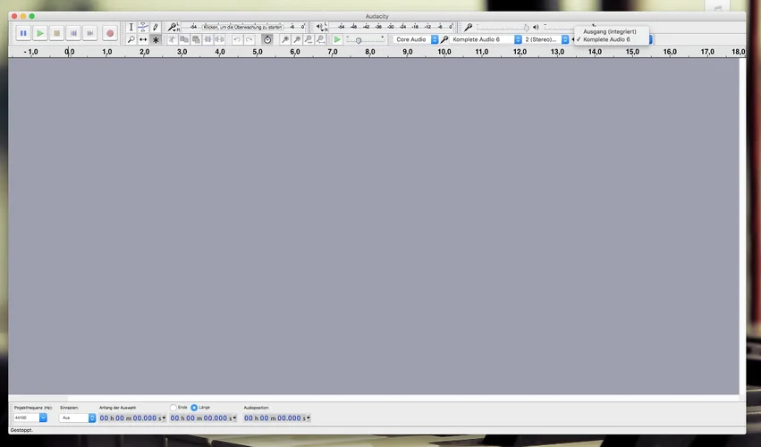
Task: Open the Projektfrequenz 44100 dropdown
Action: [x=30, y=417]
